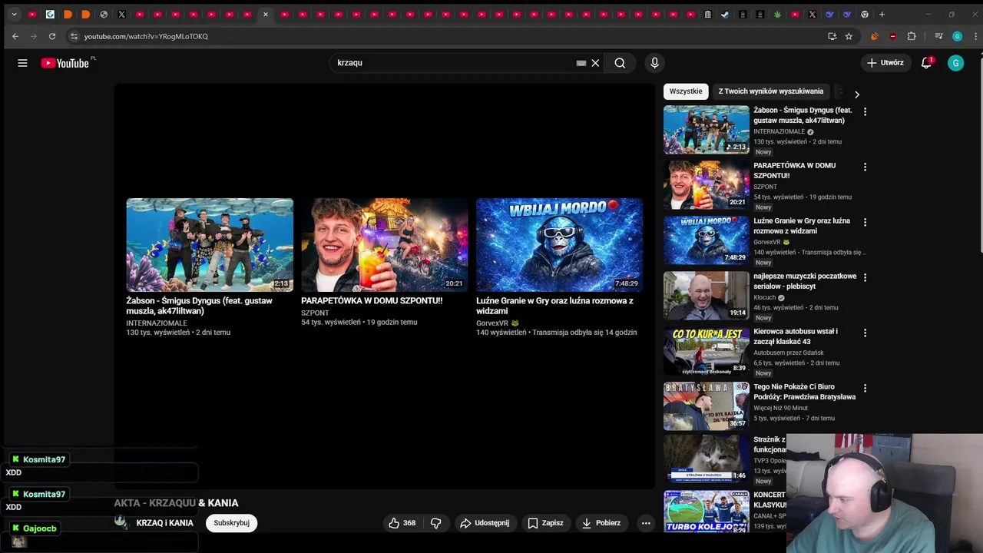Share the video via Udostępnij

click(485, 523)
